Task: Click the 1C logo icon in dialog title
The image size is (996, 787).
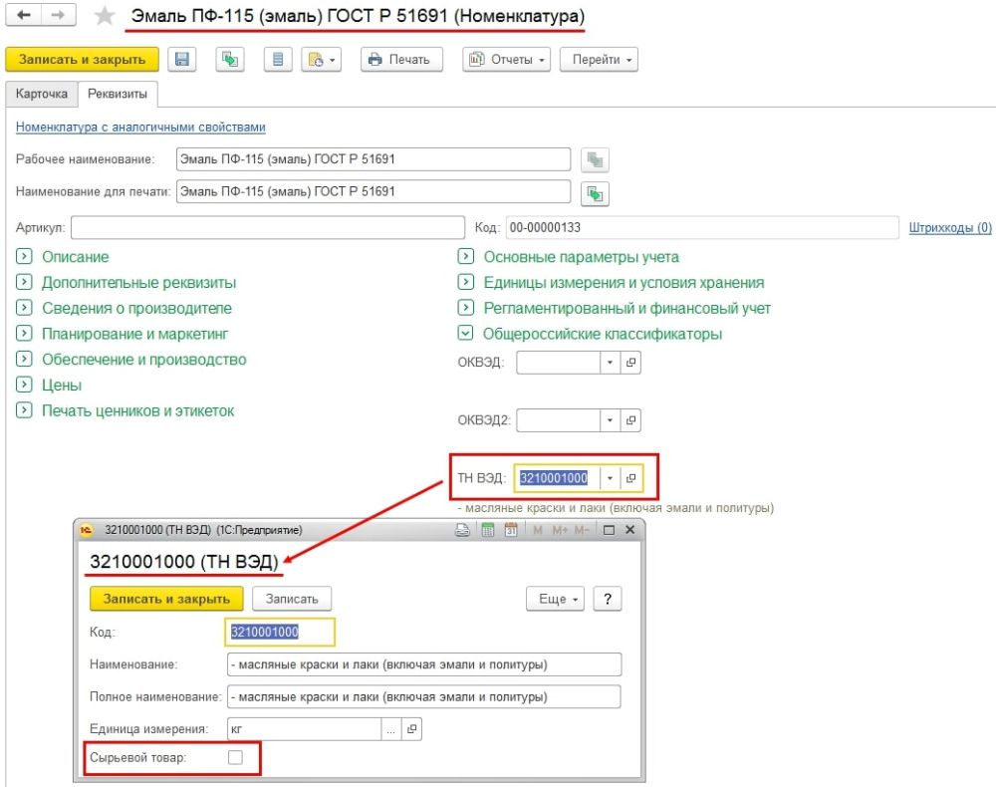Action: [87, 530]
